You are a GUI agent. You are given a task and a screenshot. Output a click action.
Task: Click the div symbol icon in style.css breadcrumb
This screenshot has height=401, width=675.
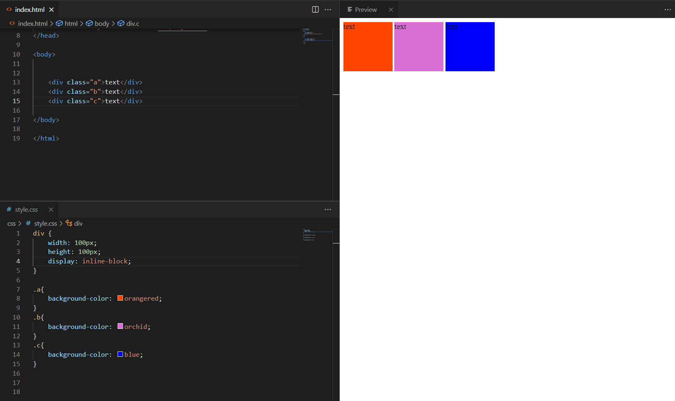tap(68, 223)
